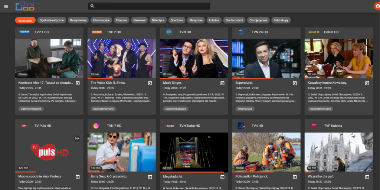Open calendar for Policjantki i Policjanci
The image size is (380, 190).
pos(295,177)
